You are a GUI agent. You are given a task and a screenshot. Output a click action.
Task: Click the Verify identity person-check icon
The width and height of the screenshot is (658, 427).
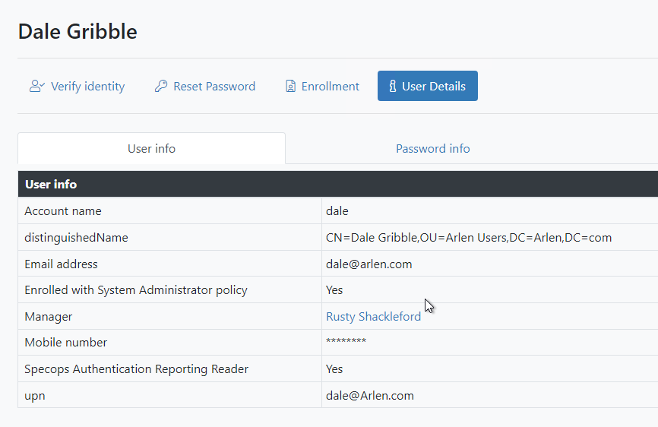point(37,86)
